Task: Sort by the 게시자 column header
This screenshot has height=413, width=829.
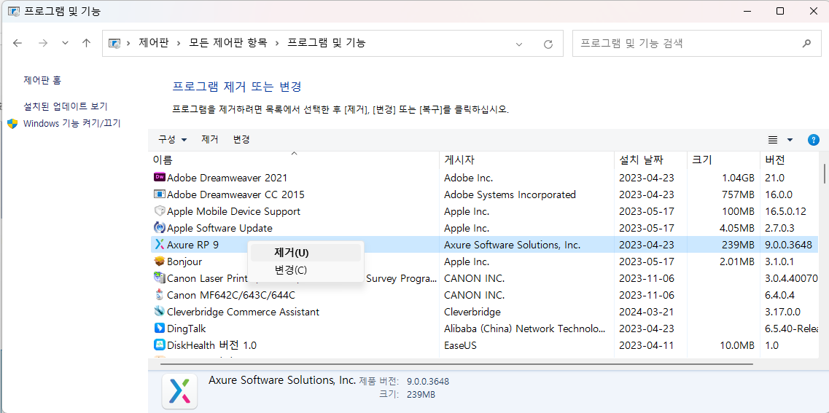Action: tap(526, 160)
